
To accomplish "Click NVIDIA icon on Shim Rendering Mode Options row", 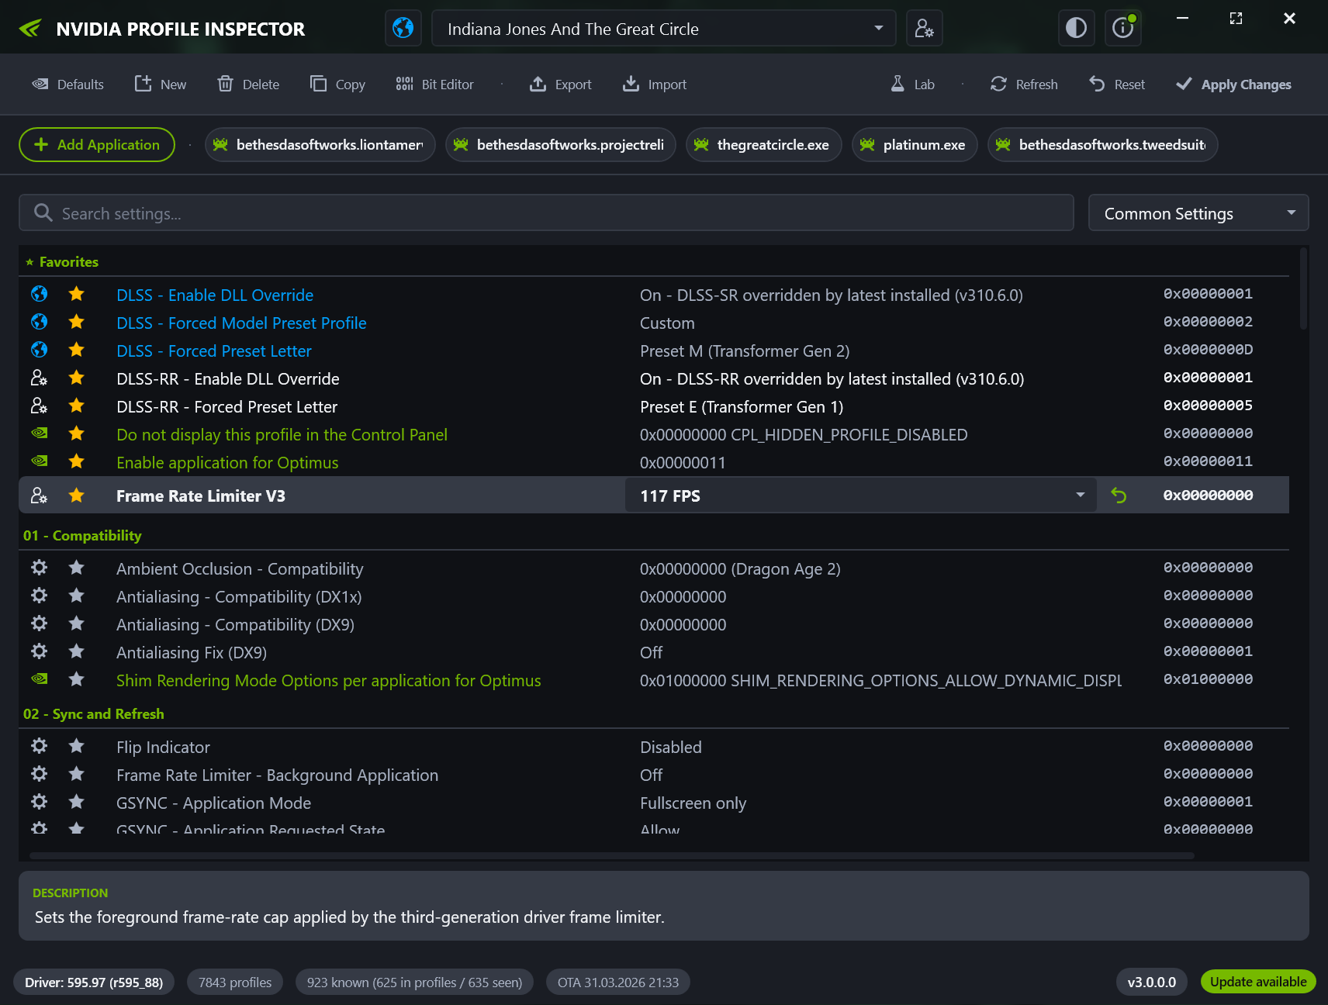I will [x=39, y=679].
